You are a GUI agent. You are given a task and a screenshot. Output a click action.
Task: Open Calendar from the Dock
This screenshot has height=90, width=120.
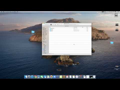click(x=67, y=77)
